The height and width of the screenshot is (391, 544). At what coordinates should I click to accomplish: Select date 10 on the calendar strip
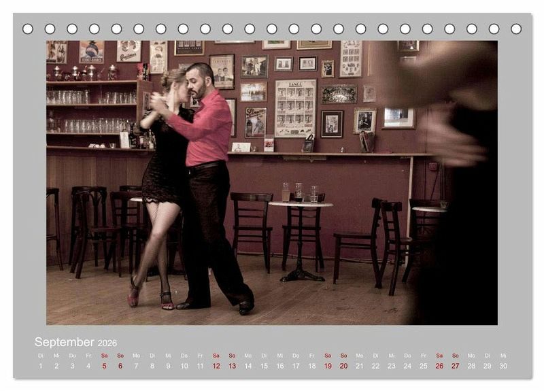(184, 366)
